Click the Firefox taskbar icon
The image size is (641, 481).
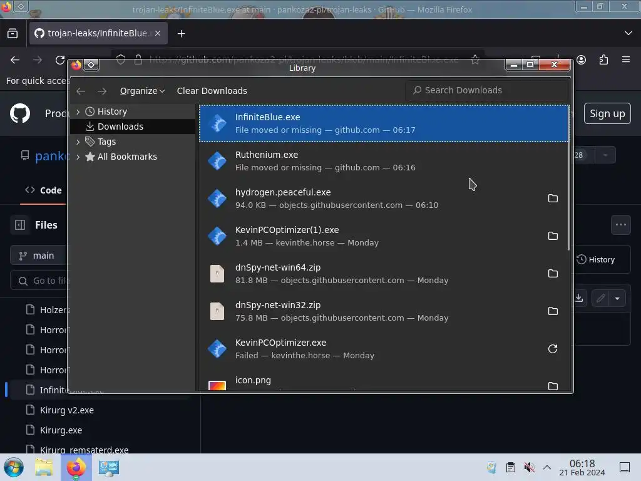coord(76,467)
